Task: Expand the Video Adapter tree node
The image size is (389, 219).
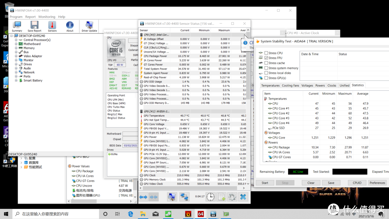Action: 16,56
